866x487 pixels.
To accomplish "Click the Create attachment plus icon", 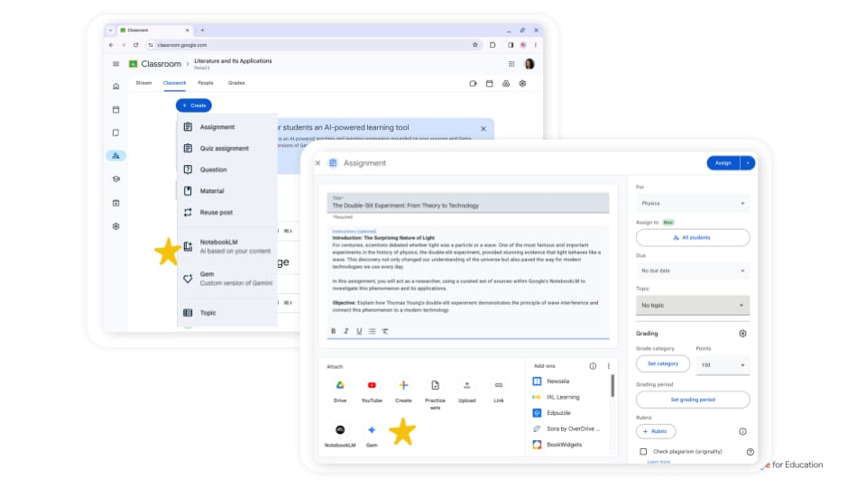I will pyautogui.click(x=404, y=385).
